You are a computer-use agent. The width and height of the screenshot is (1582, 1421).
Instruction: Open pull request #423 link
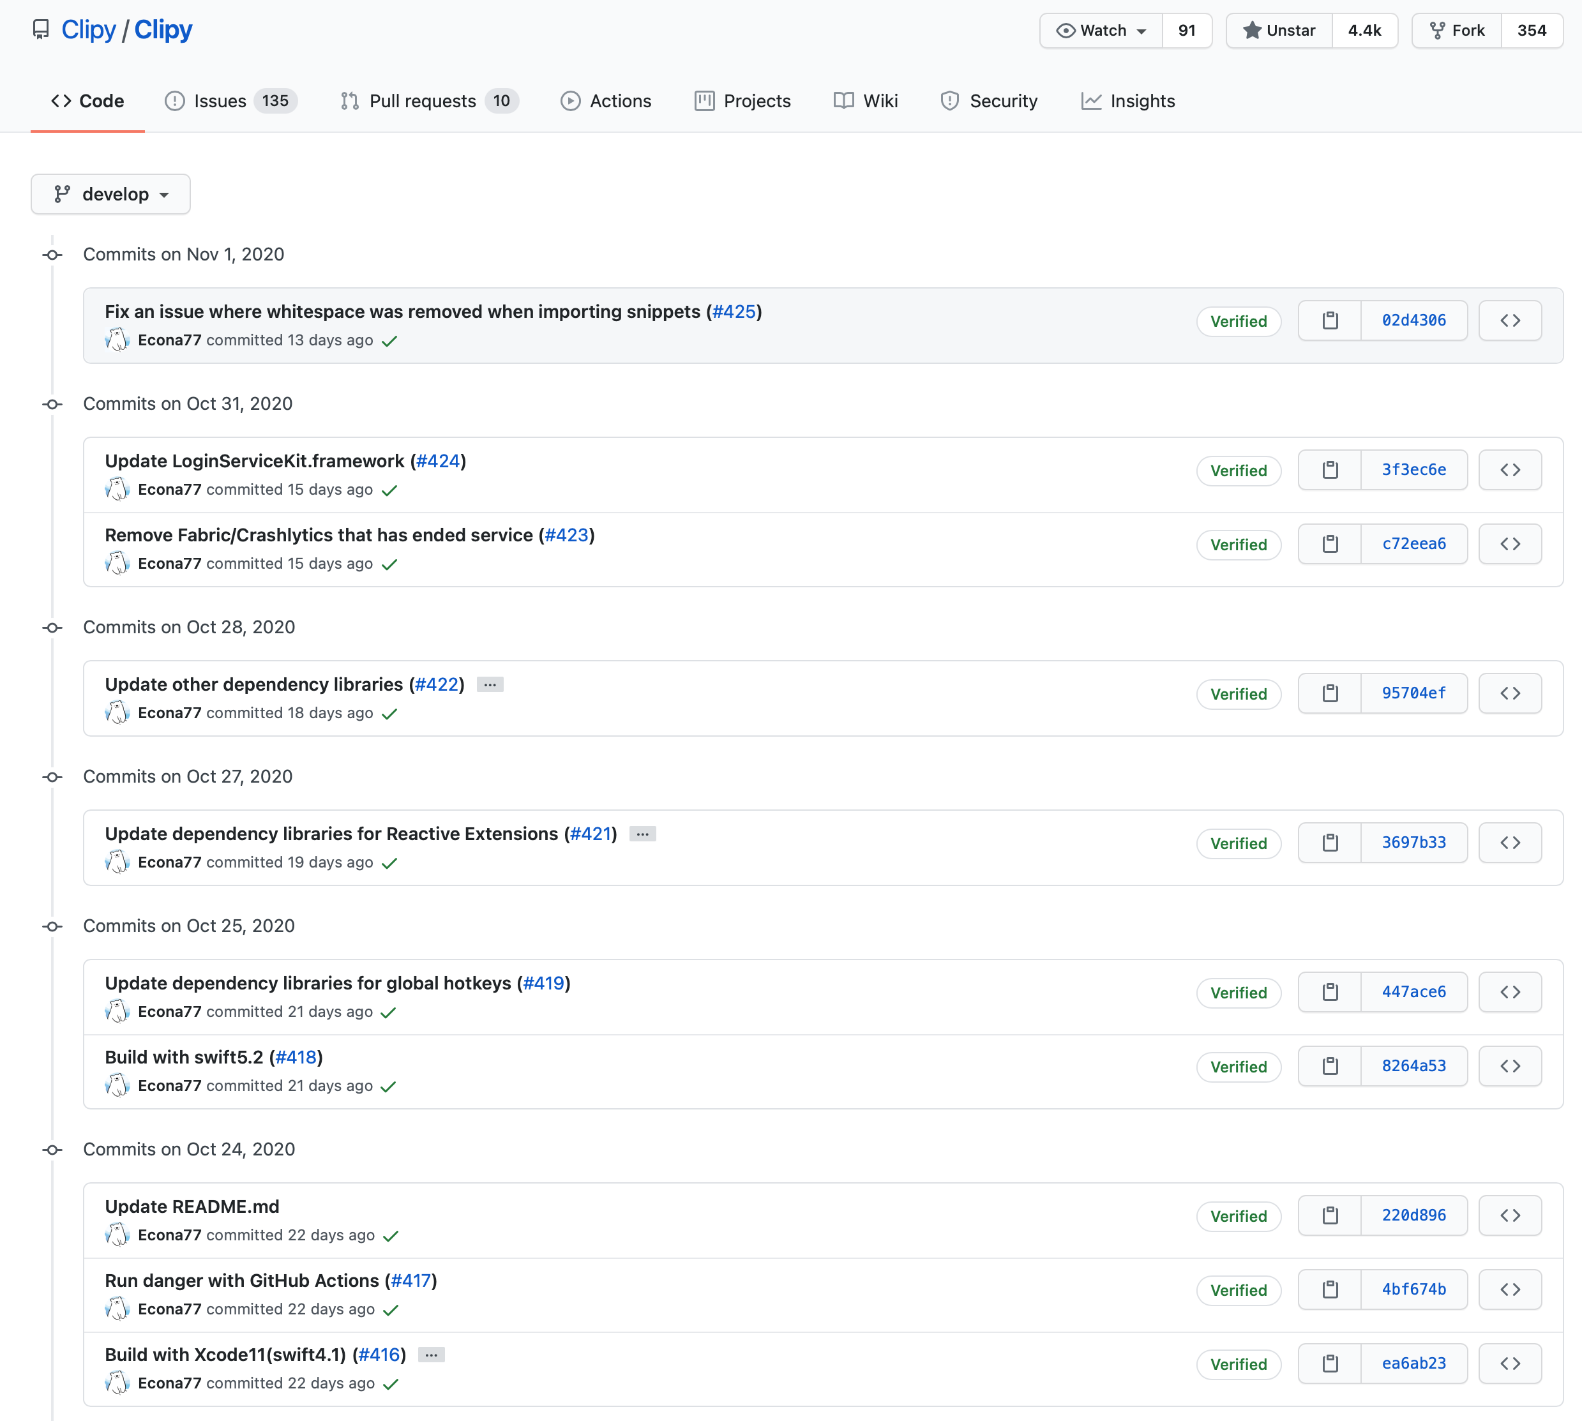pos(566,535)
